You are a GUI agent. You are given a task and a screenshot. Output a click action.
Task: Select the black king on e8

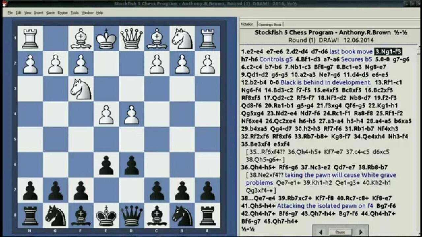(106, 216)
